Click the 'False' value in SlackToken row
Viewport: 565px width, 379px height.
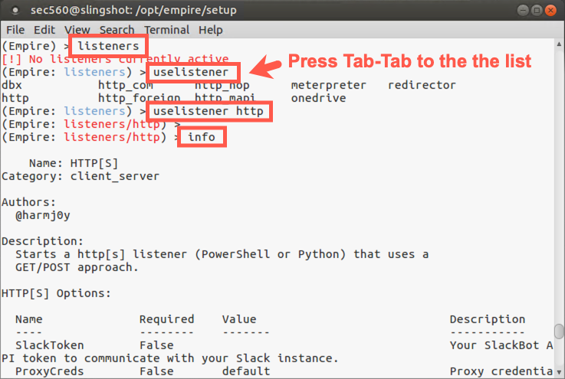click(x=156, y=345)
